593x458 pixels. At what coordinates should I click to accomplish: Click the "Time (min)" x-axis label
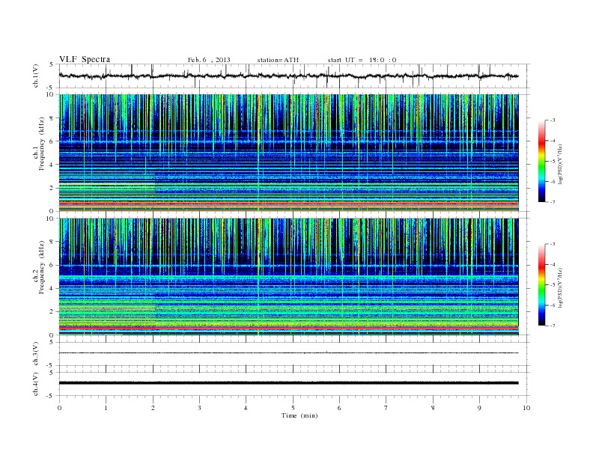(299, 415)
